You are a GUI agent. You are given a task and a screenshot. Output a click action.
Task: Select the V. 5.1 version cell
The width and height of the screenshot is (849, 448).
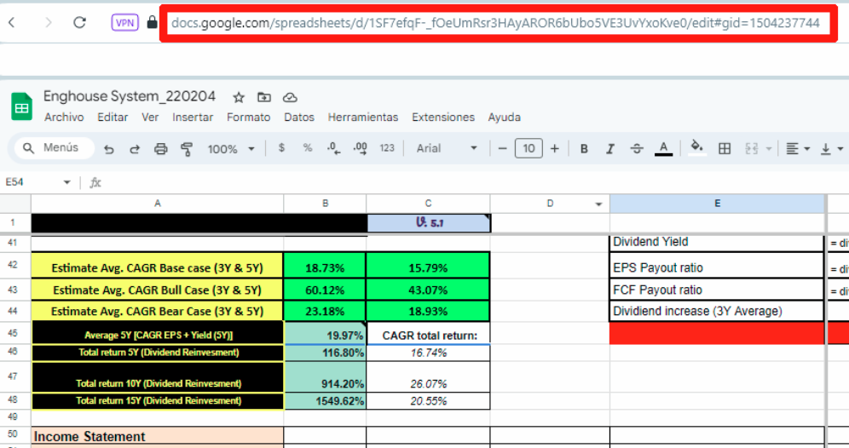click(429, 223)
